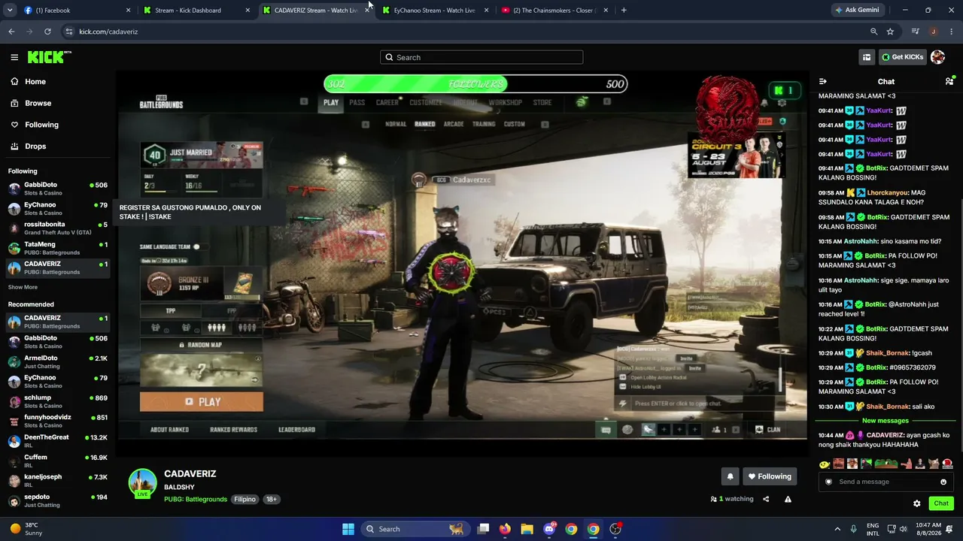This screenshot has width=963, height=541.
Task: Click Windows taskbar Search box
Action: pyautogui.click(x=414, y=529)
